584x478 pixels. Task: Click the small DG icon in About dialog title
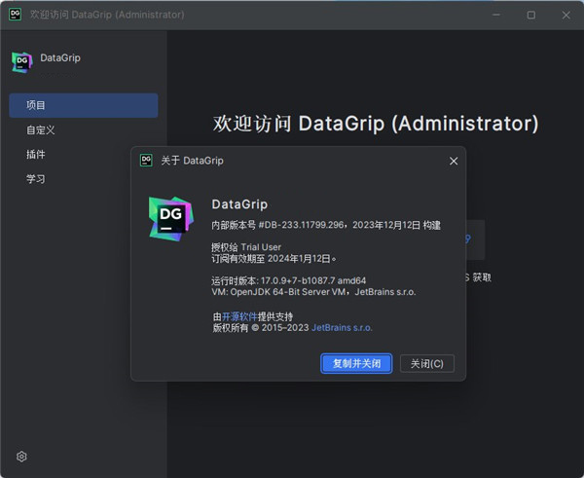tap(146, 161)
